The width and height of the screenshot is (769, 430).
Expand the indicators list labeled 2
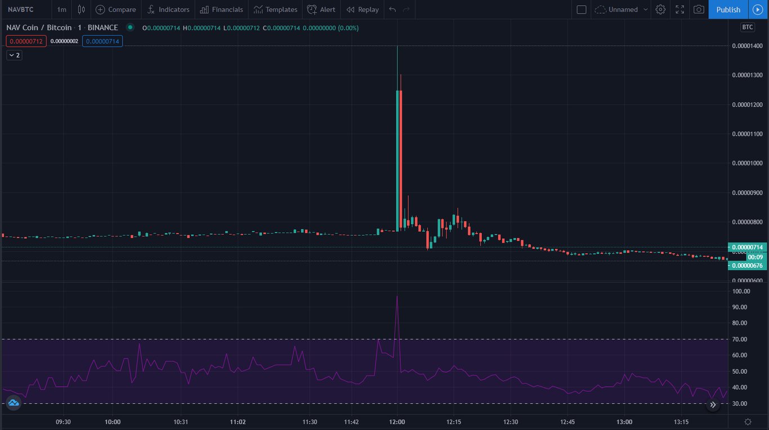click(14, 55)
